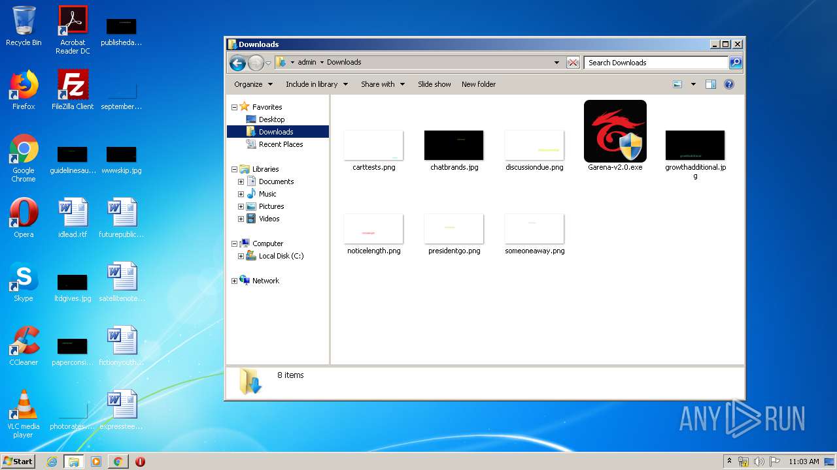Image resolution: width=837 pixels, height=470 pixels.
Task: Open the view options dropdown arrow
Action: coord(693,84)
